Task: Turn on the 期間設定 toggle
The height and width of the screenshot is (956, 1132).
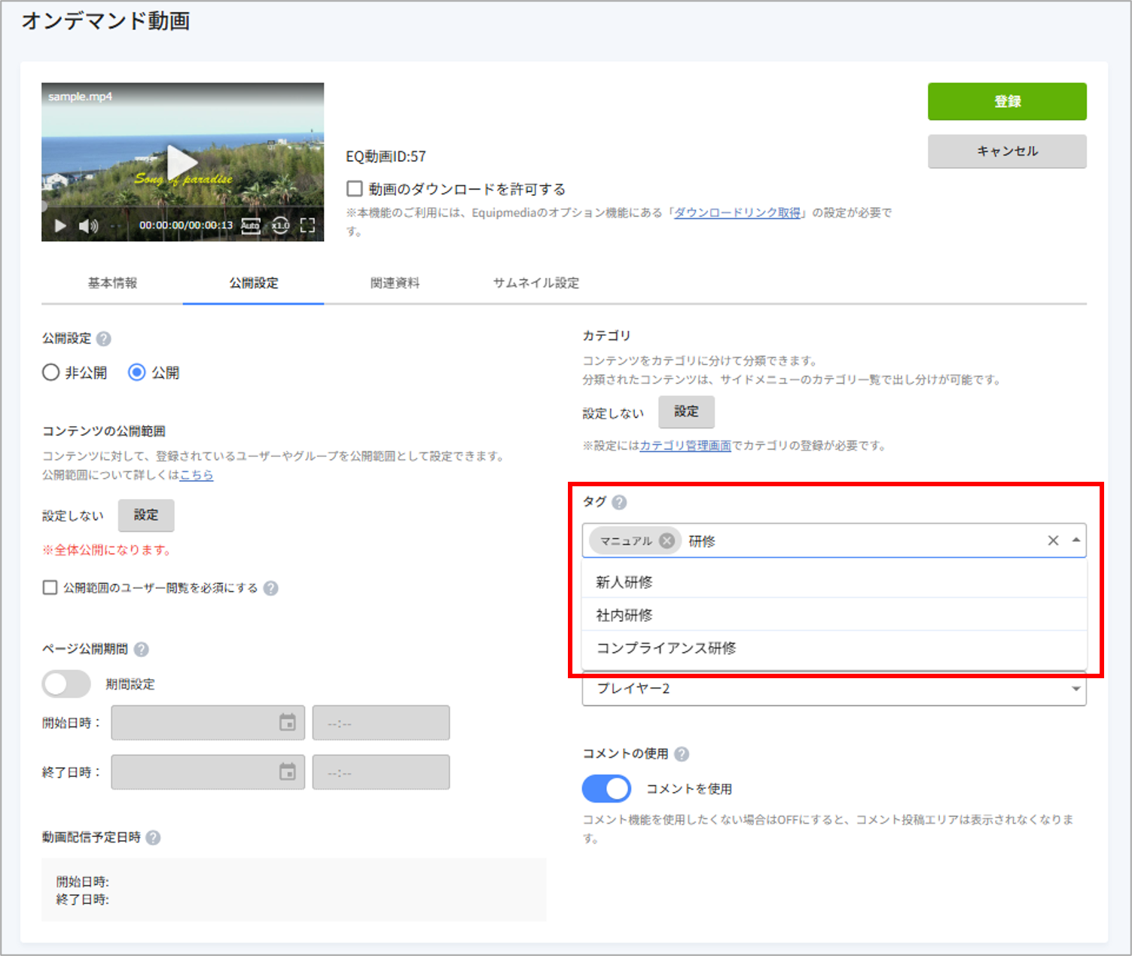Action: [x=66, y=684]
